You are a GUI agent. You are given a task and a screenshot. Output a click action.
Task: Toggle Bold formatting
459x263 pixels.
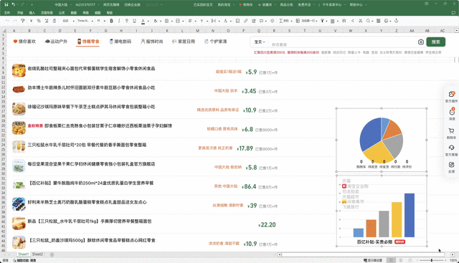[x=111, y=21]
